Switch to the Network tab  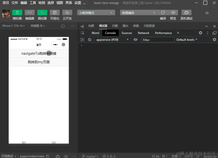coord(143,33)
